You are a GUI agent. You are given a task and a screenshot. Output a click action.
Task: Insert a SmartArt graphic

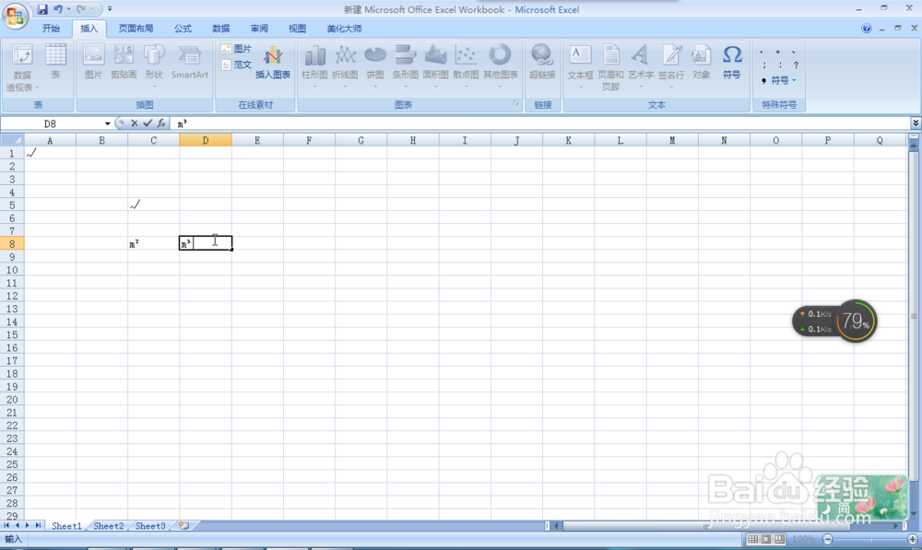tap(189, 62)
